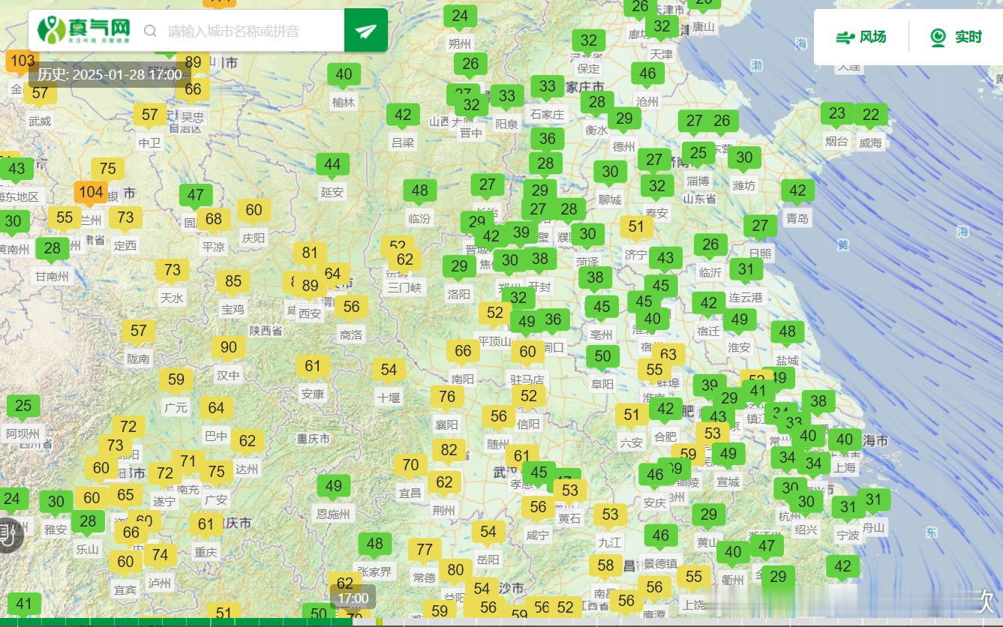Select the AQI 42 marker for 青岛
The width and height of the screenshot is (1003, 627).
coord(797,190)
